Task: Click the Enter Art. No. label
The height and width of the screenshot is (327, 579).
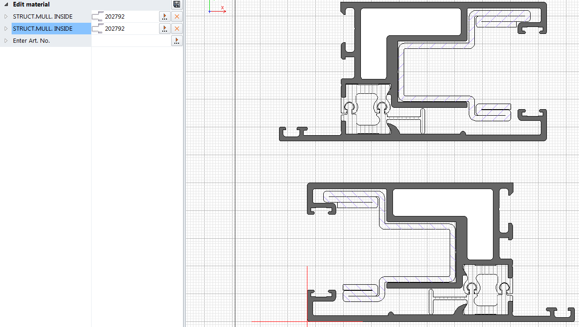Action: click(x=32, y=41)
